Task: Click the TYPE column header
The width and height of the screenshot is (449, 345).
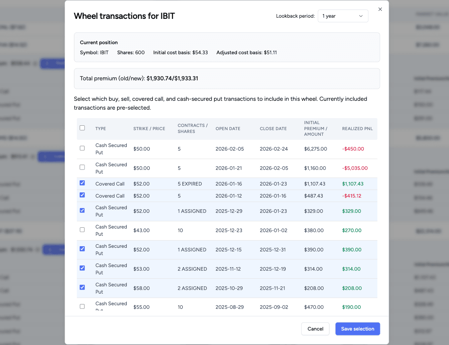Action: 100,129
